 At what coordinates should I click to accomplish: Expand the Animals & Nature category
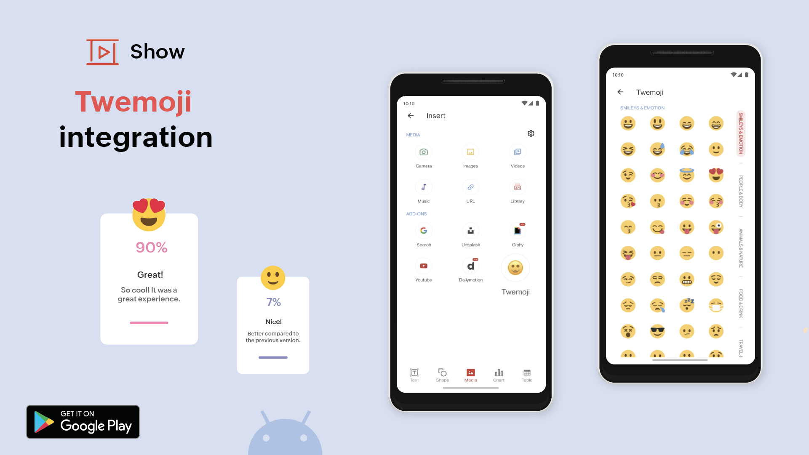point(741,245)
